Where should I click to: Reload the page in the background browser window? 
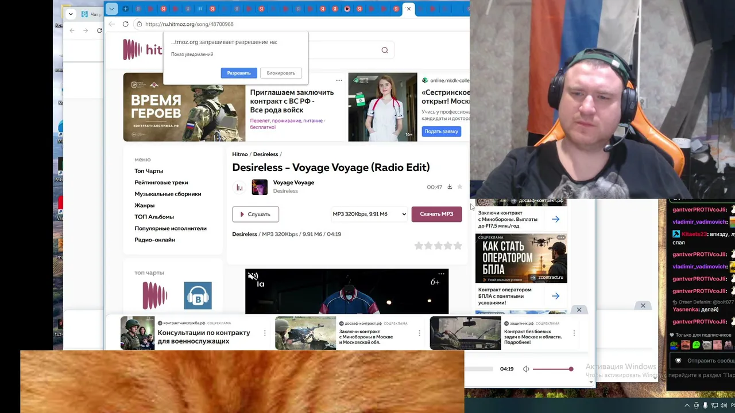click(x=99, y=30)
